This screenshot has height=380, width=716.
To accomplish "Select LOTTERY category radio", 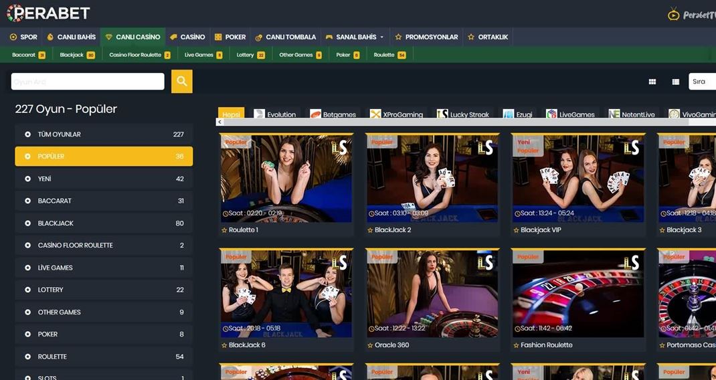I will tap(28, 290).
